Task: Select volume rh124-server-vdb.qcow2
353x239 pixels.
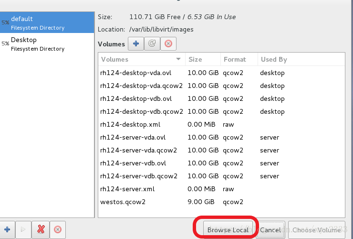Action: pyautogui.click(x=221, y=176)
